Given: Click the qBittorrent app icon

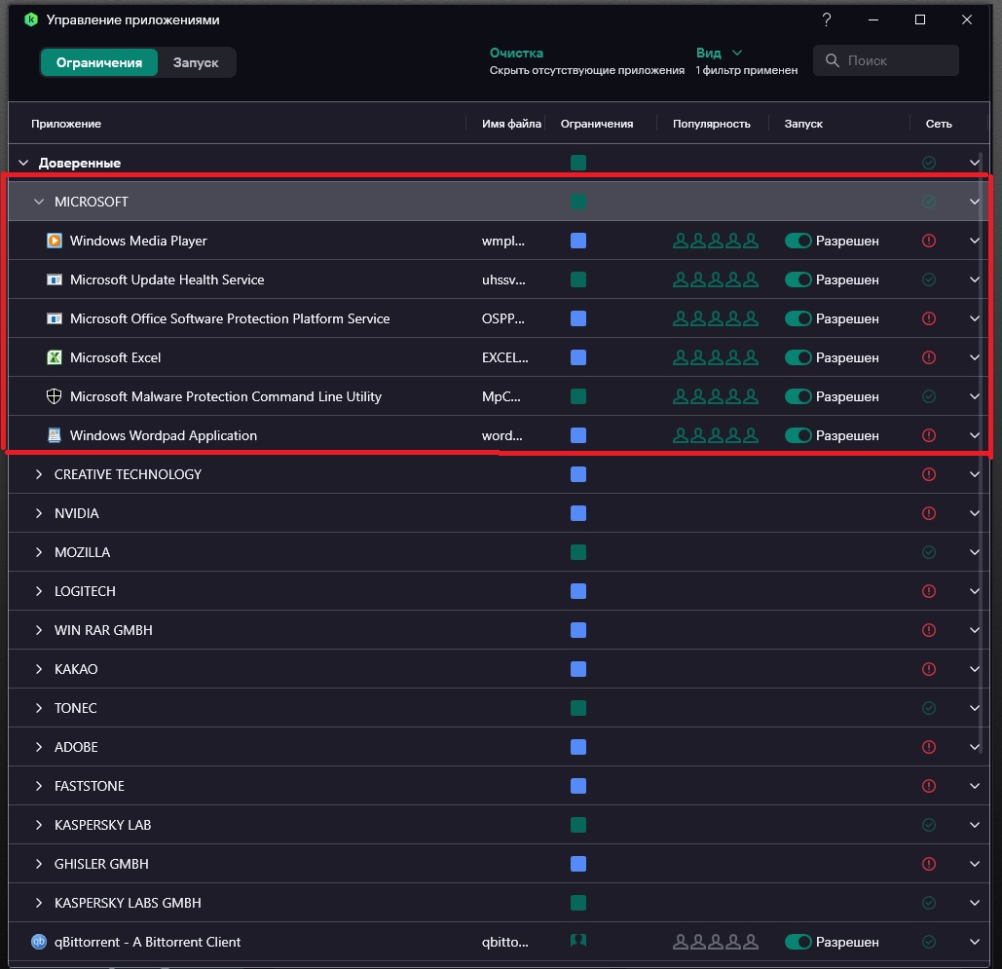Looking at the screenshot, I should coord(39,942).
